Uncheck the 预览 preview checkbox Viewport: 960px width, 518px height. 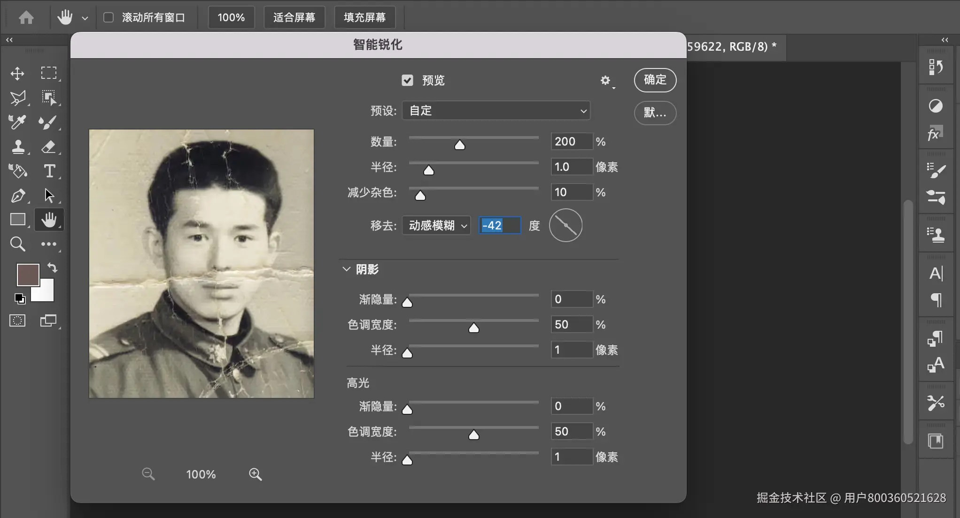(x=407, y=80)
